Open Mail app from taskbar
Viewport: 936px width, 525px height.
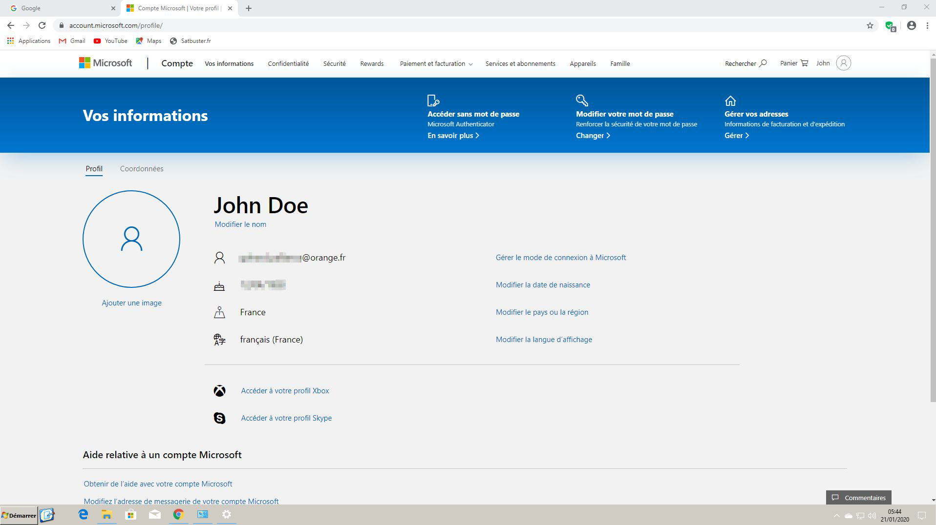pyautogui.click(x=154, y=515)
